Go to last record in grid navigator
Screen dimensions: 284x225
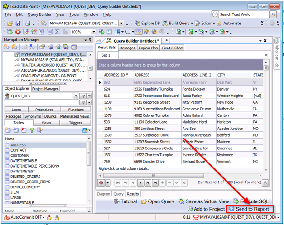155,182
